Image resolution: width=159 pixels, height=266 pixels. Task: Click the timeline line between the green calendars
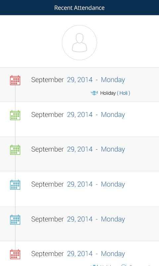15,132
